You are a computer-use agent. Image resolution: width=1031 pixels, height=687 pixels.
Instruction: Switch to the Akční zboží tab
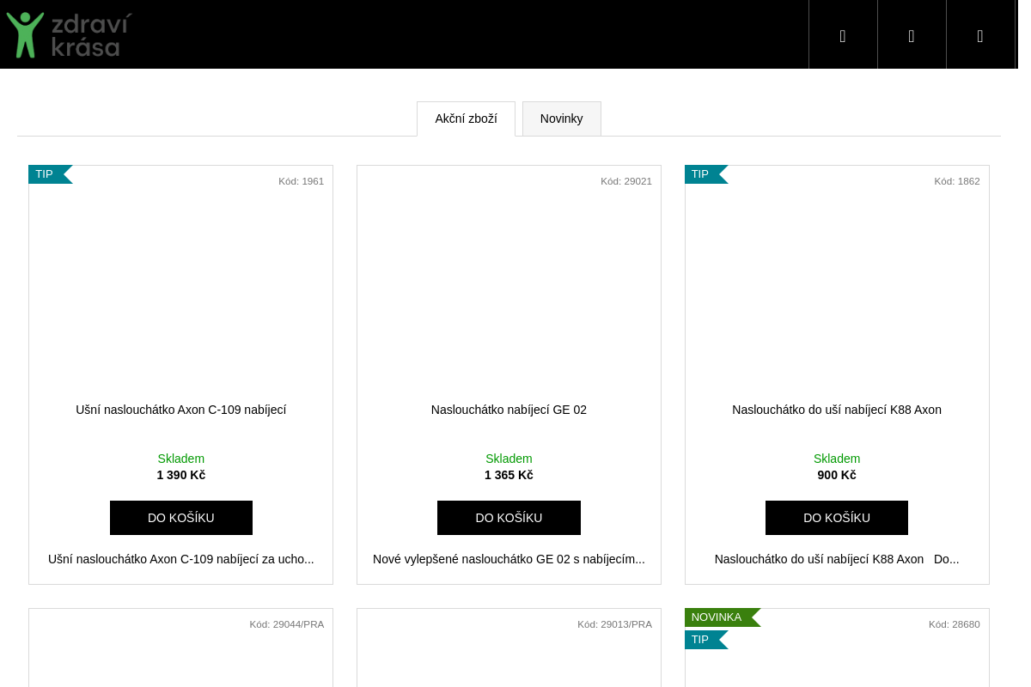point(466,119)
